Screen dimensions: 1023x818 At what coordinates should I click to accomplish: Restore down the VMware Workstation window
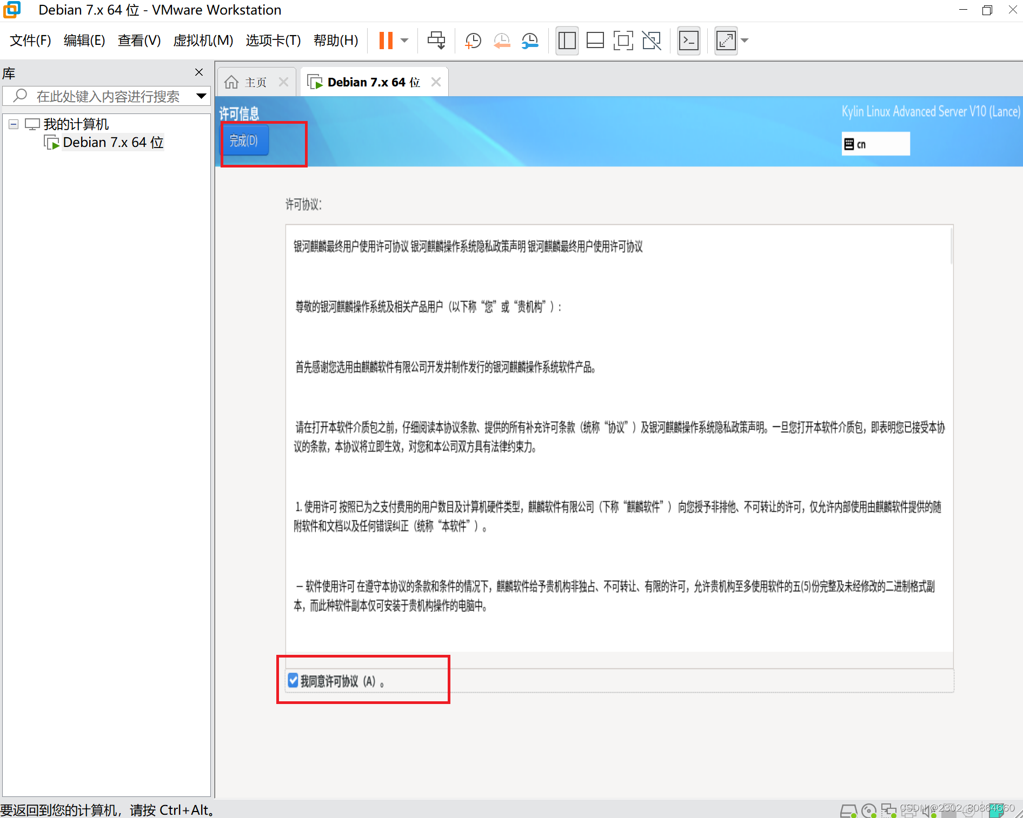tap(987, 10)
